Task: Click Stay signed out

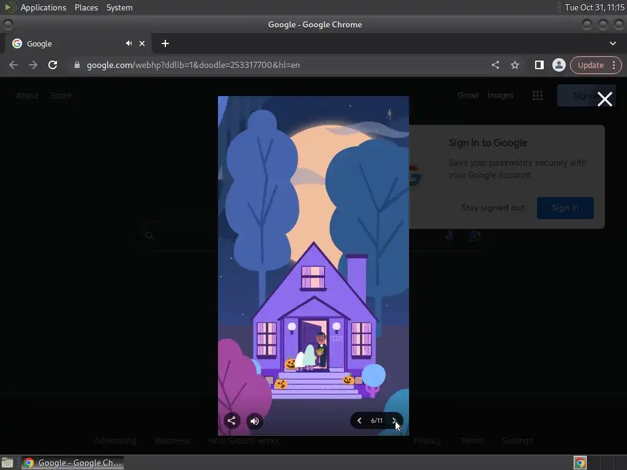Action: click(492, 207)
